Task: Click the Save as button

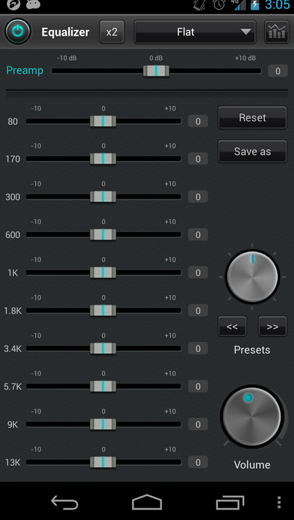Action: click(252, 151)
